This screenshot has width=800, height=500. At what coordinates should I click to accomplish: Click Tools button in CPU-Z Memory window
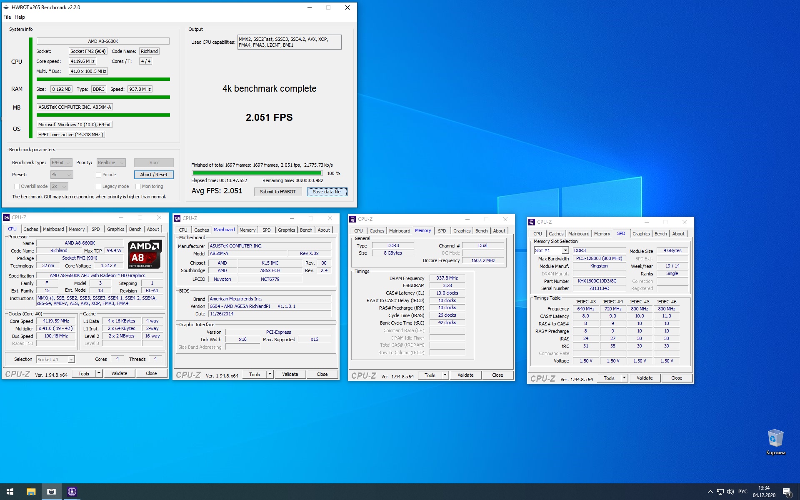pos(430,375)
